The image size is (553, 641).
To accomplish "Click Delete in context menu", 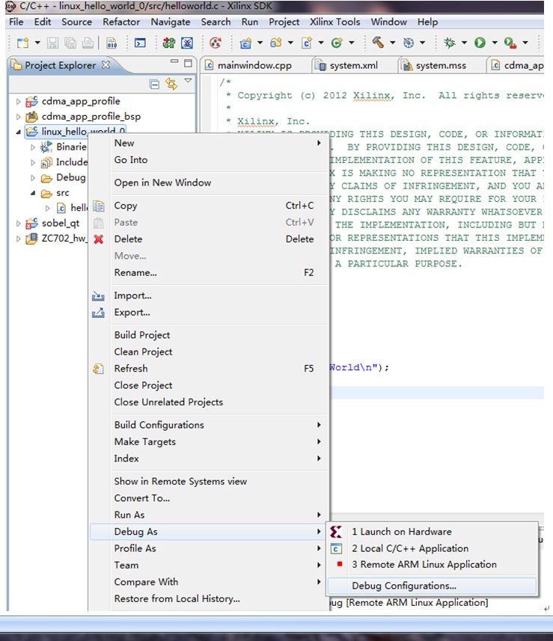I will [x=209, y=239].
